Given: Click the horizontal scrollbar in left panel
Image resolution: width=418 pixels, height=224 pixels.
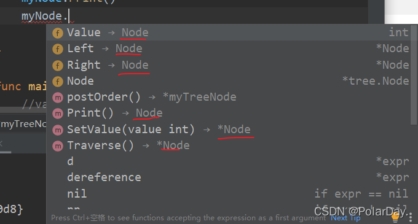Looking at the screenshot, I should point(6,152).
